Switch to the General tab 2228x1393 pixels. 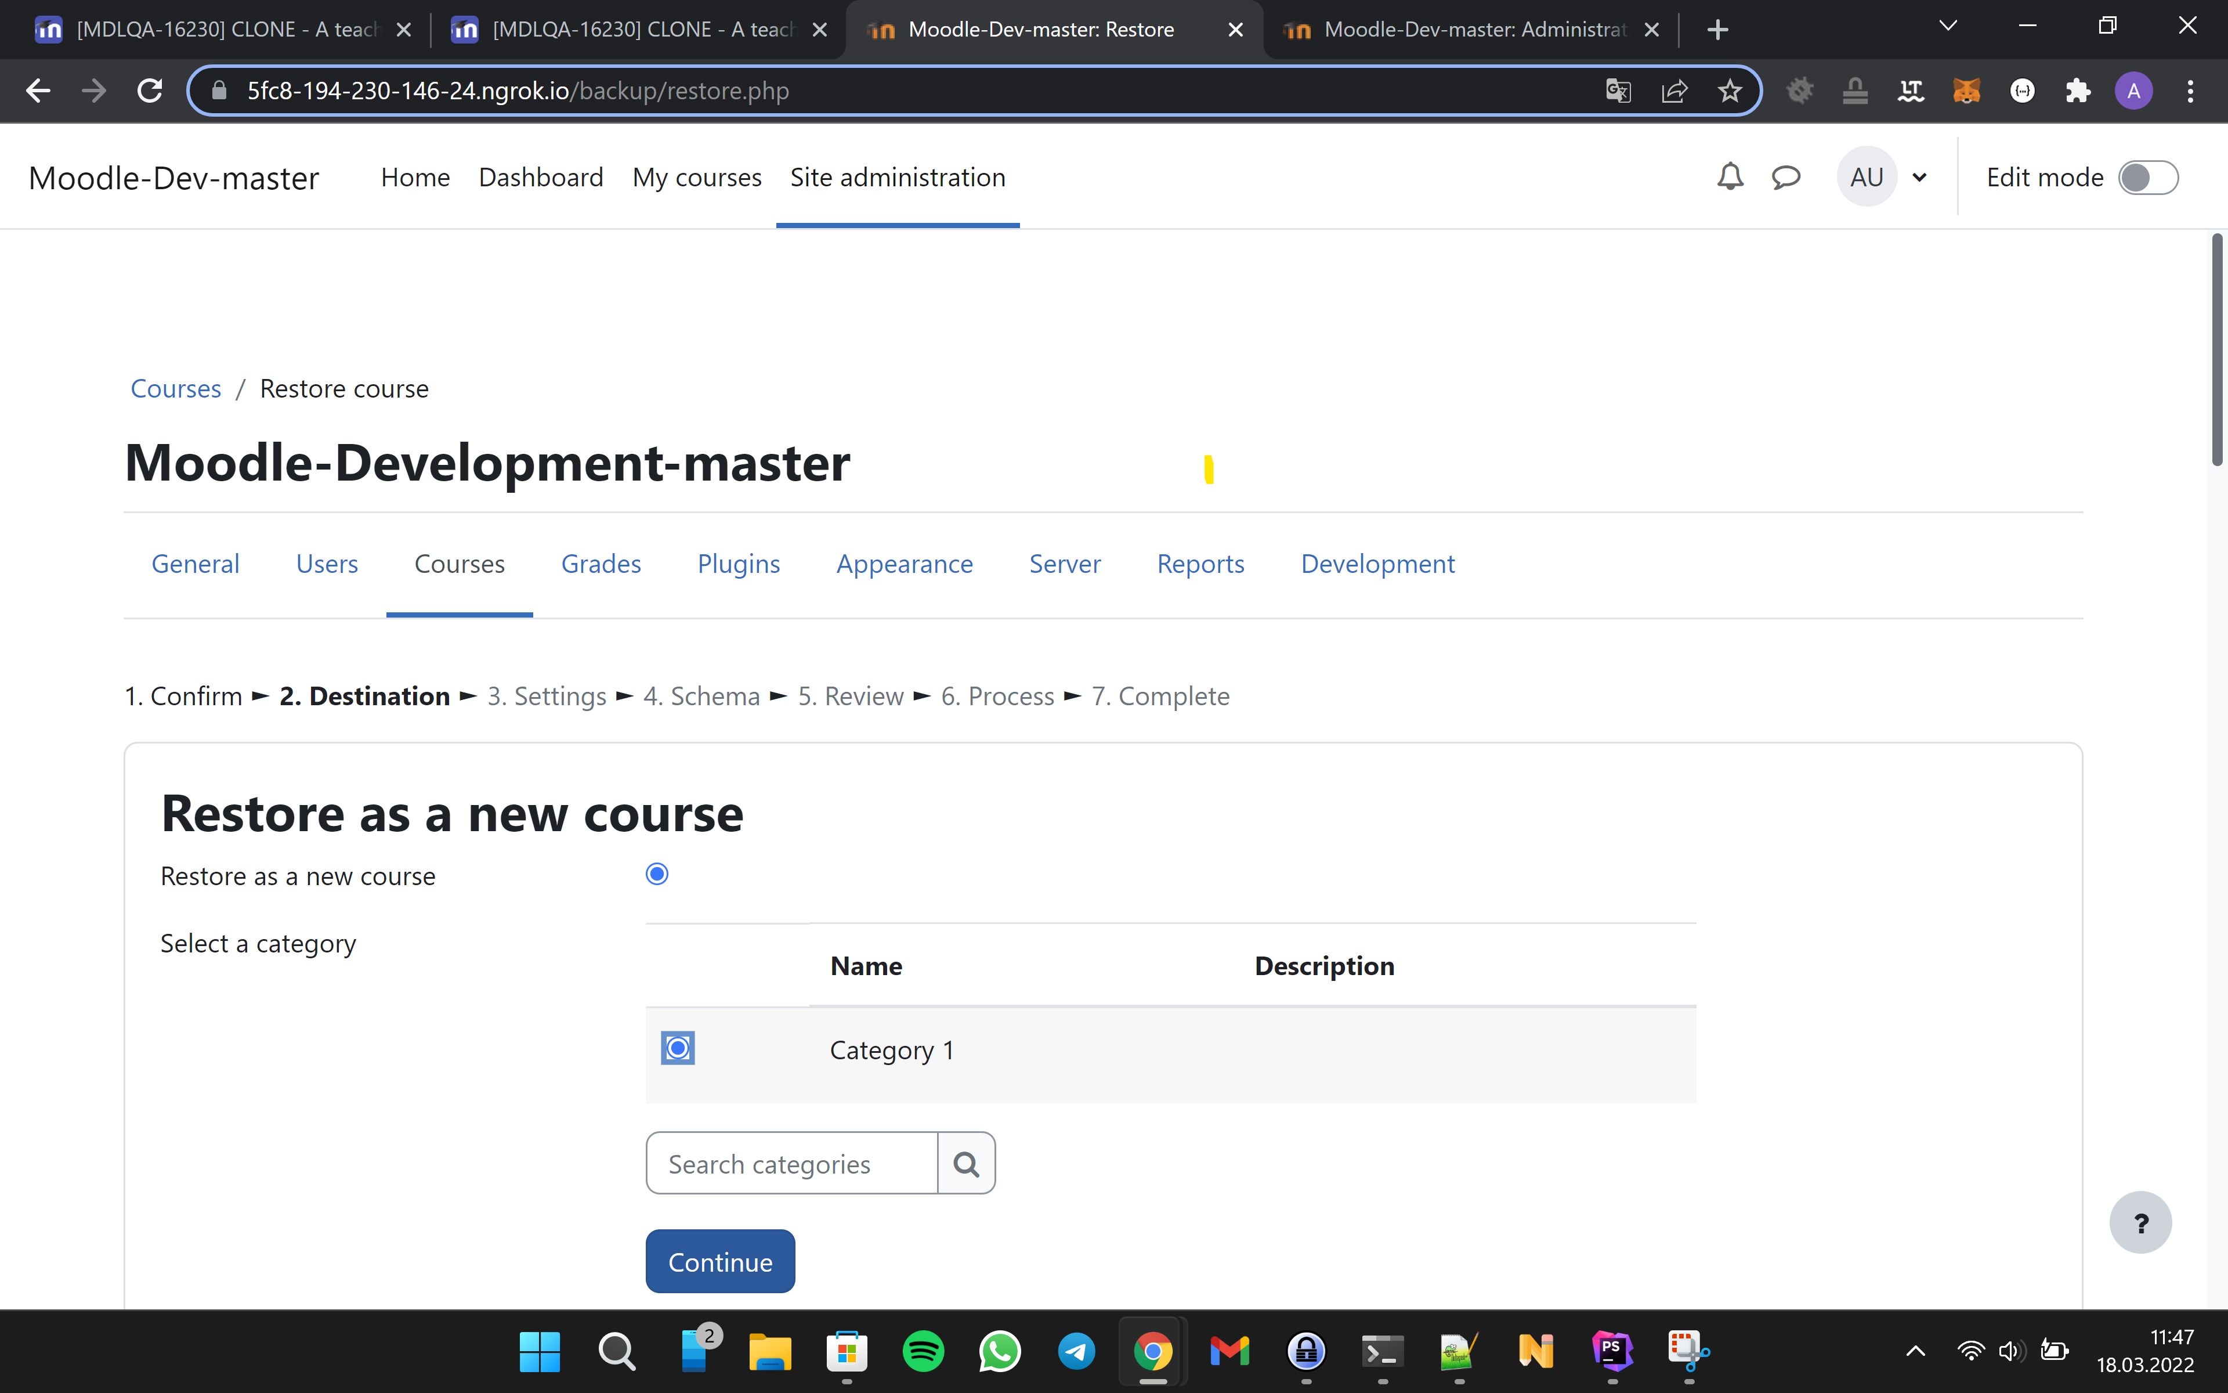195,564
